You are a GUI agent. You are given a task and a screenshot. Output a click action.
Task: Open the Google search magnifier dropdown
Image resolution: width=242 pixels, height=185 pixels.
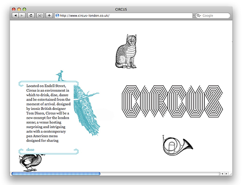click(x=199, y=15)
